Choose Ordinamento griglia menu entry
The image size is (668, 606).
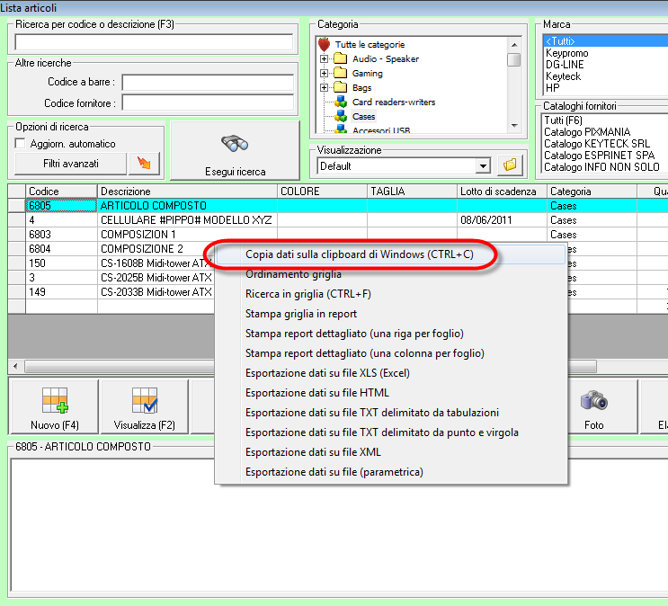pyautogui.click(x=391, y=274)
